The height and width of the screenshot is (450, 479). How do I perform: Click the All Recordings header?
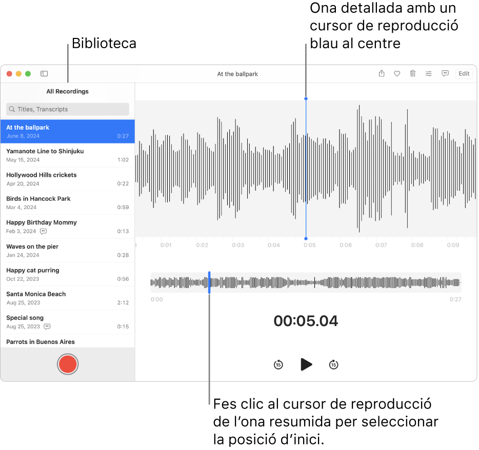pyautogui.click(x=68, y=91)
